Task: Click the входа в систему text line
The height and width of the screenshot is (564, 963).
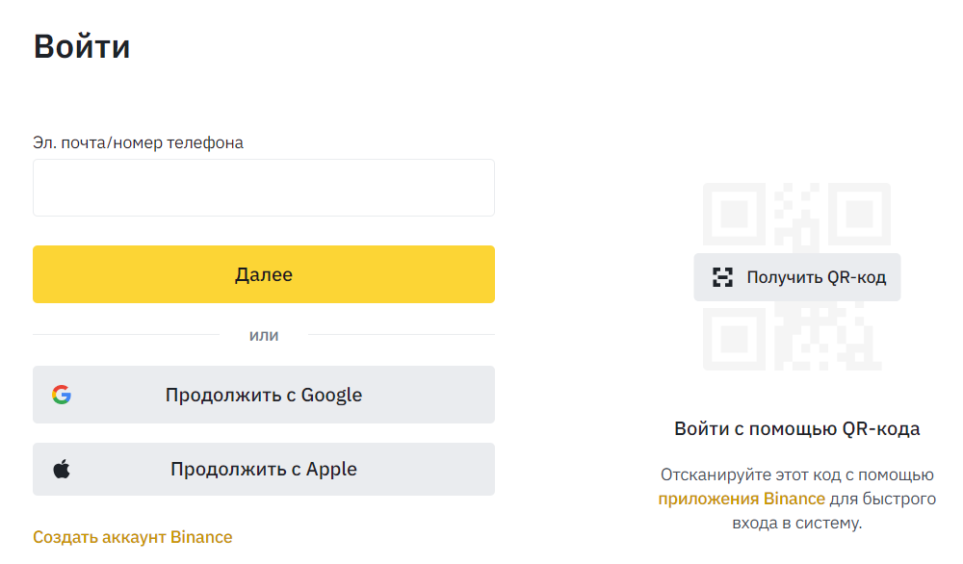Action: (x=797, y=524)
